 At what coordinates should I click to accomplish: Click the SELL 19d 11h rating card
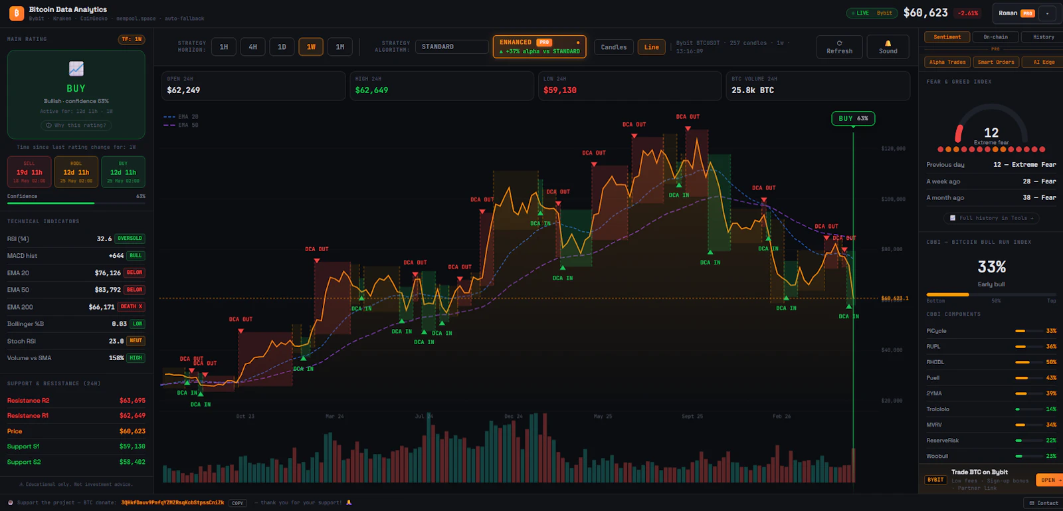point(29,172)
